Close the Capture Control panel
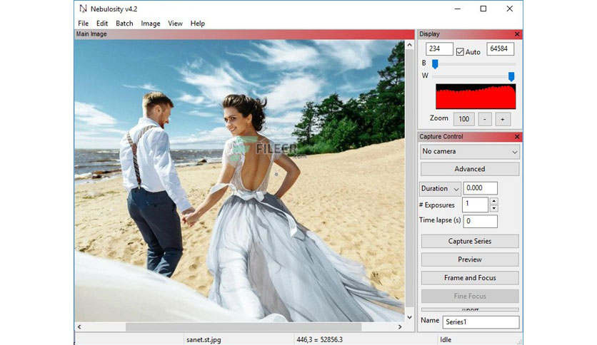597x345 pixels. point(517,136)
